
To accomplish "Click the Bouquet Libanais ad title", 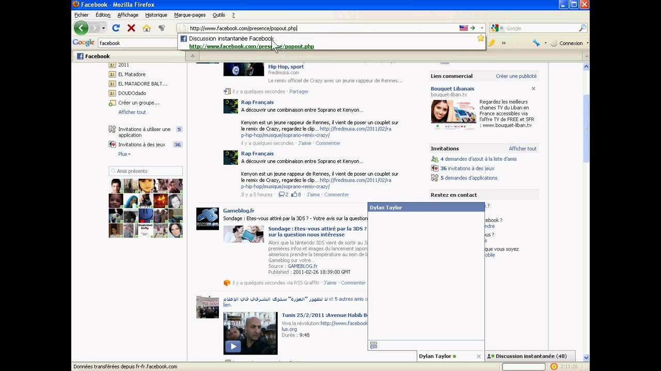I will (x=452, y=89).
